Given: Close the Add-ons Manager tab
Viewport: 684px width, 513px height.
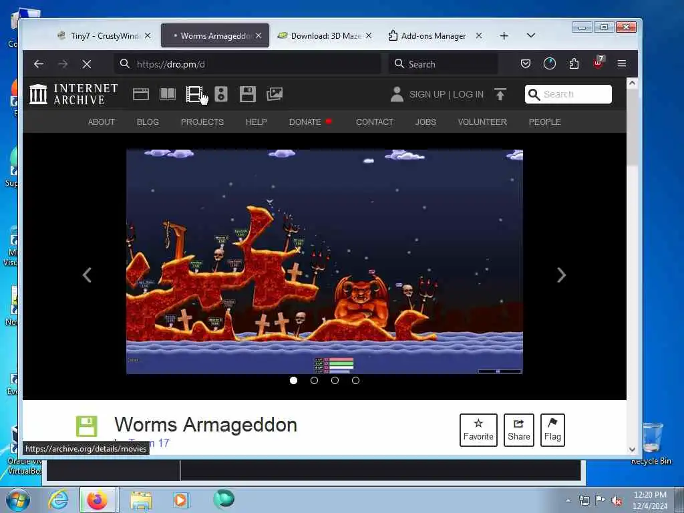Looking at the screenshot, I should (479, 36).
